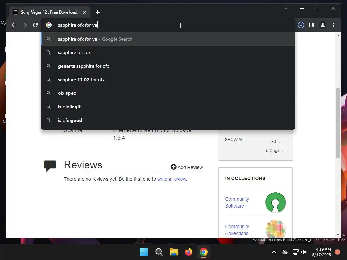
Task: Click the Google icon in the address bar
Action: click(x=49, y=25)
